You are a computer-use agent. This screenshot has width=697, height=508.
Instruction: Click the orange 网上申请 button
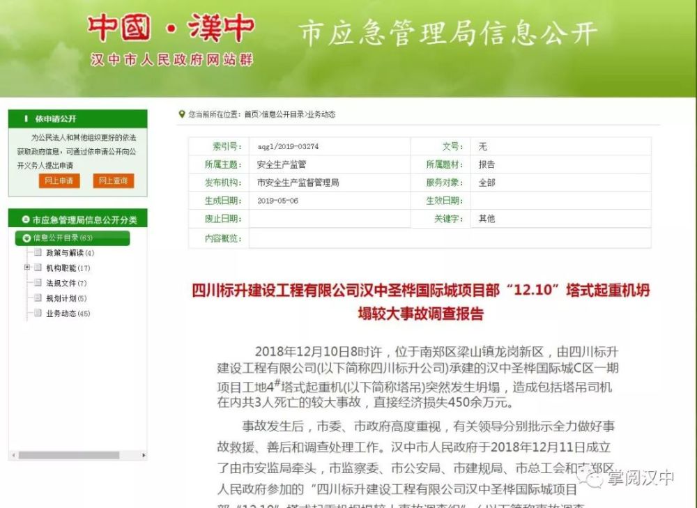point(59,181)
